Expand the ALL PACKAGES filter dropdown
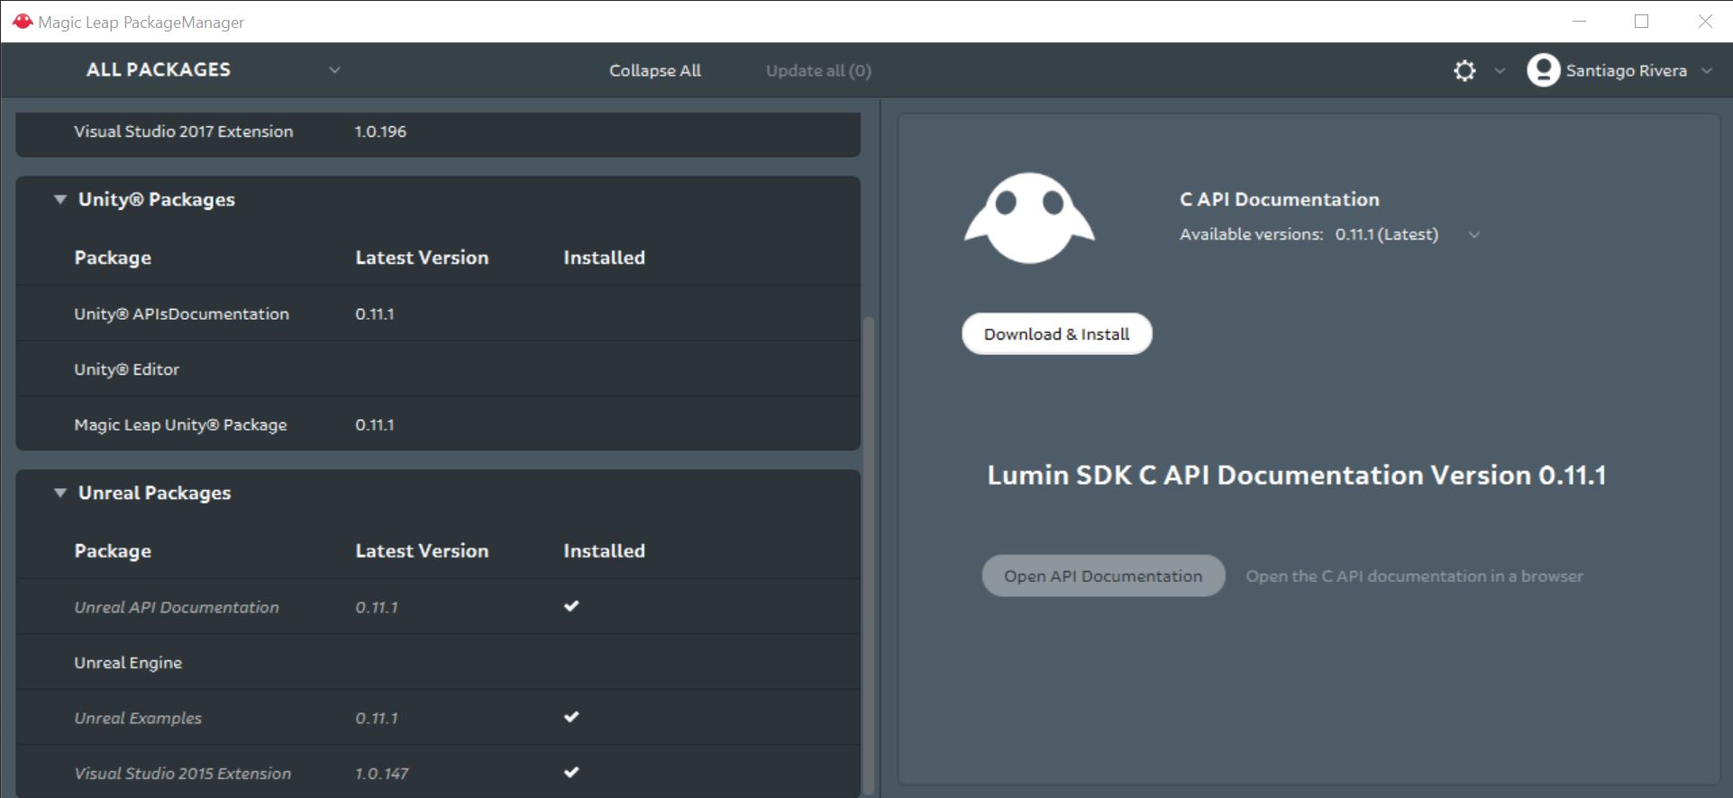 click(x=334, y=70)
